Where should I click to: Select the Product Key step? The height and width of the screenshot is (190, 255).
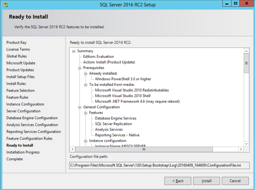[17, 42]
